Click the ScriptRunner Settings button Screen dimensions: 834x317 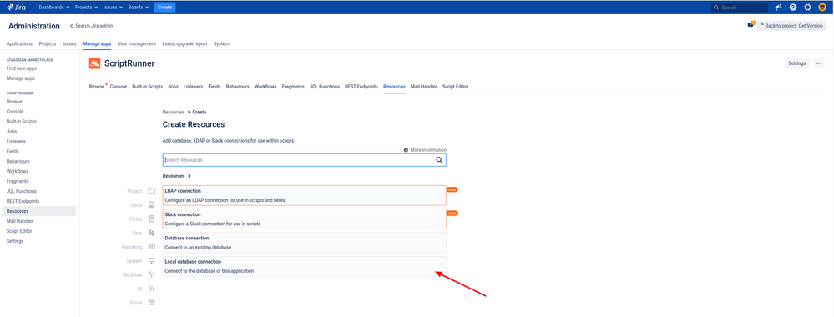(x=796, y=63)
